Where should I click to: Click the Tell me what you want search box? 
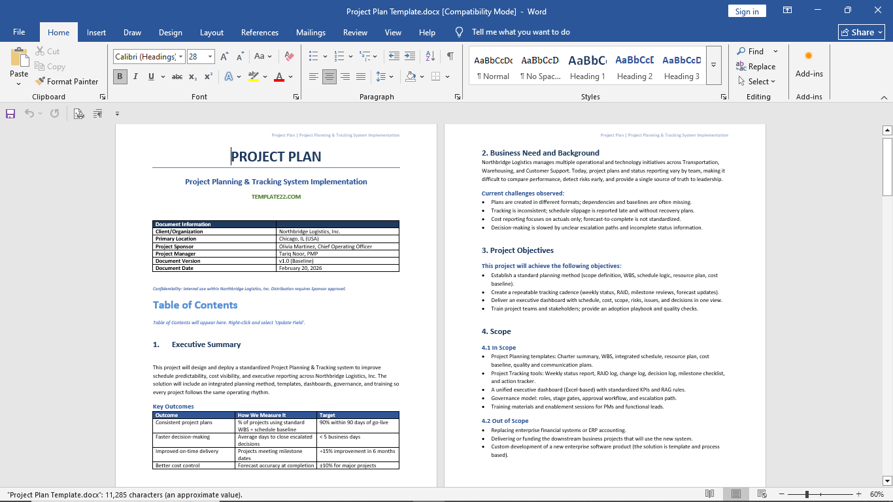tap(520, 32)
